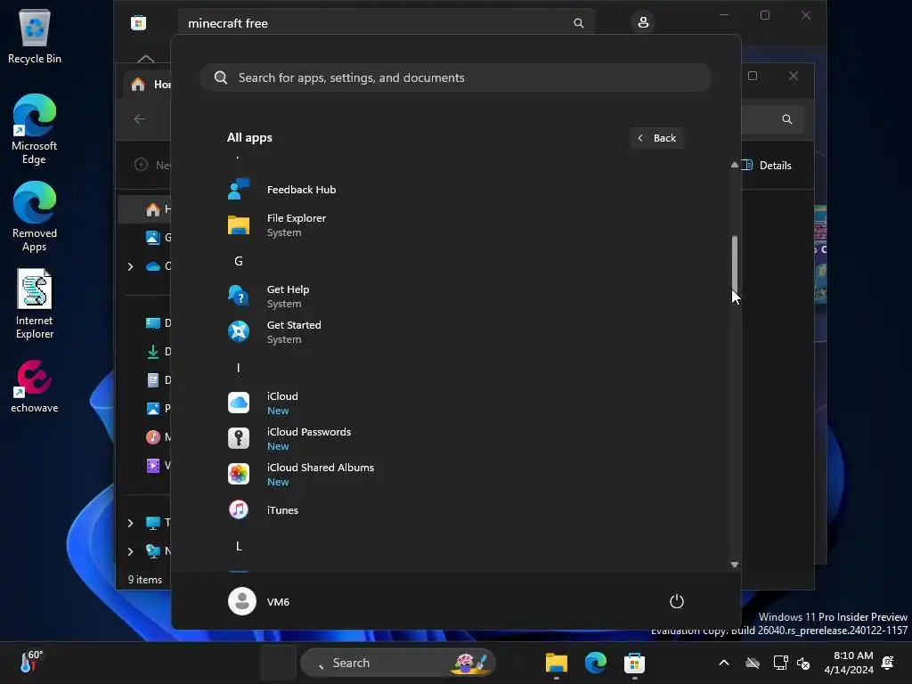Click New button in File Explorer toolbar
The height and width of the screenshot is (684, 912).
(x=152, y=165)
